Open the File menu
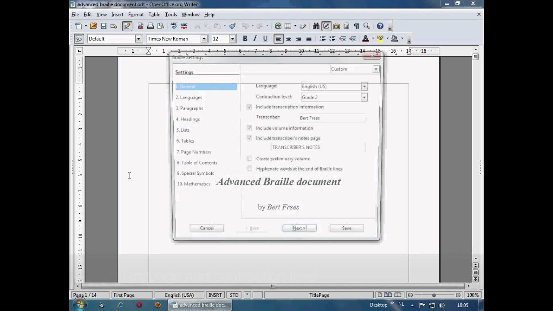 [75, 14]
